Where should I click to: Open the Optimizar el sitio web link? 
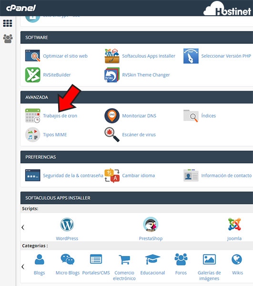pos(65,56)
